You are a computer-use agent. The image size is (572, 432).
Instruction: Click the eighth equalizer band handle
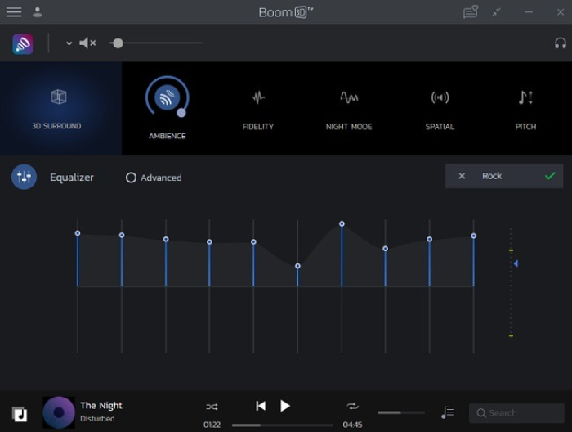click(385, 248)
